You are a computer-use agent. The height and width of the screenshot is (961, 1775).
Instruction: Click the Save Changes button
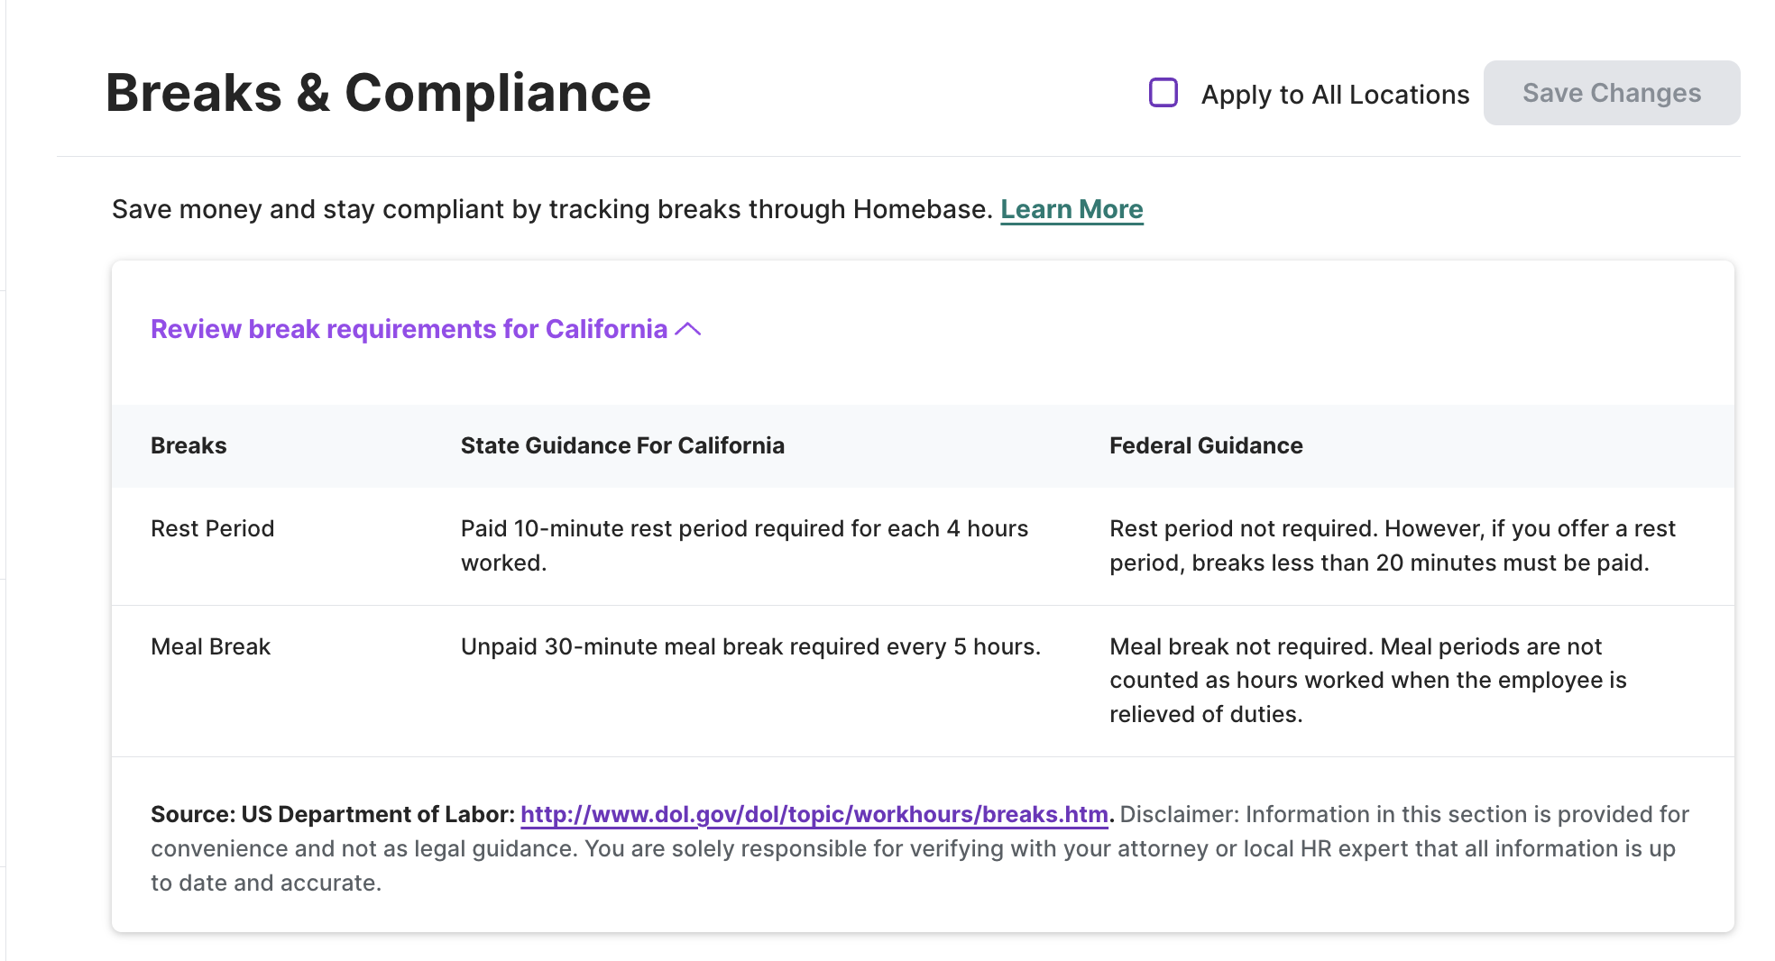pos(1611,93)
